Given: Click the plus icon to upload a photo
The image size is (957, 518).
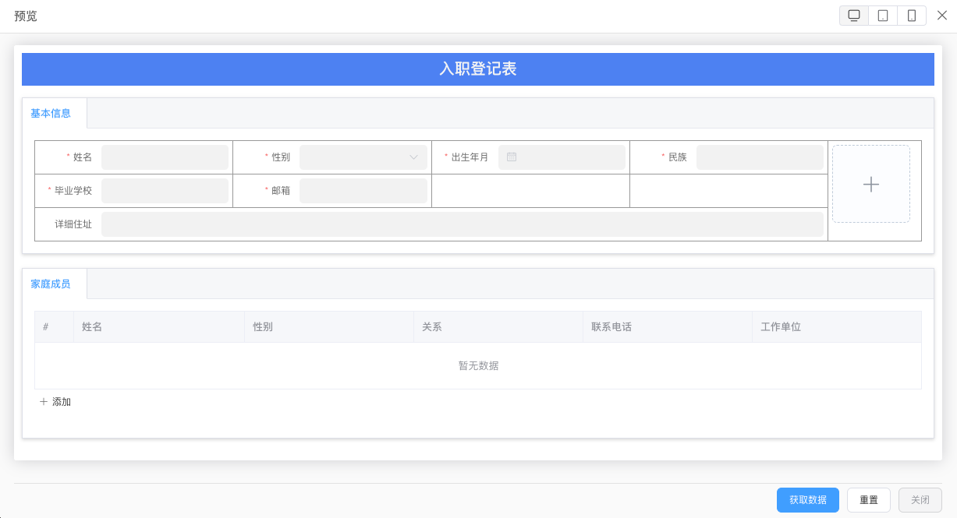Looking at the screenshot, I should point(870,184).
